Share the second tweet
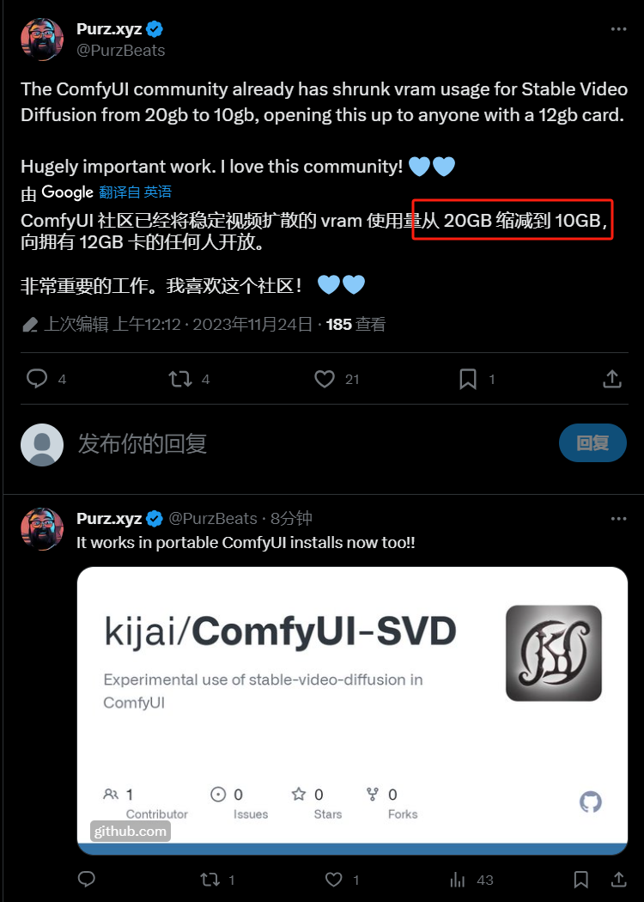 point(619,879)
